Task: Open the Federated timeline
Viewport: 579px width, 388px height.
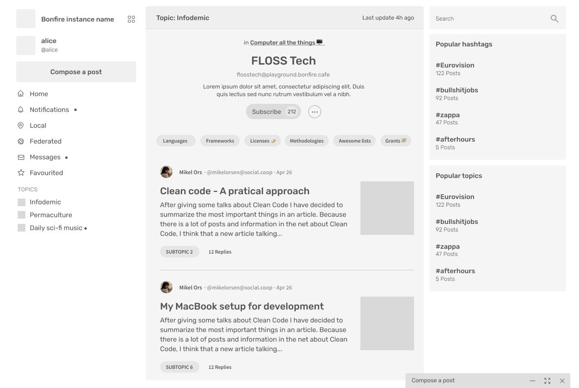Action: click(46, 141)
